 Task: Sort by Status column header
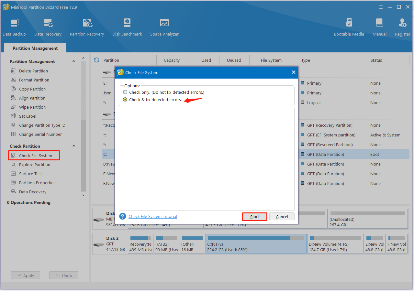(389, 60)
